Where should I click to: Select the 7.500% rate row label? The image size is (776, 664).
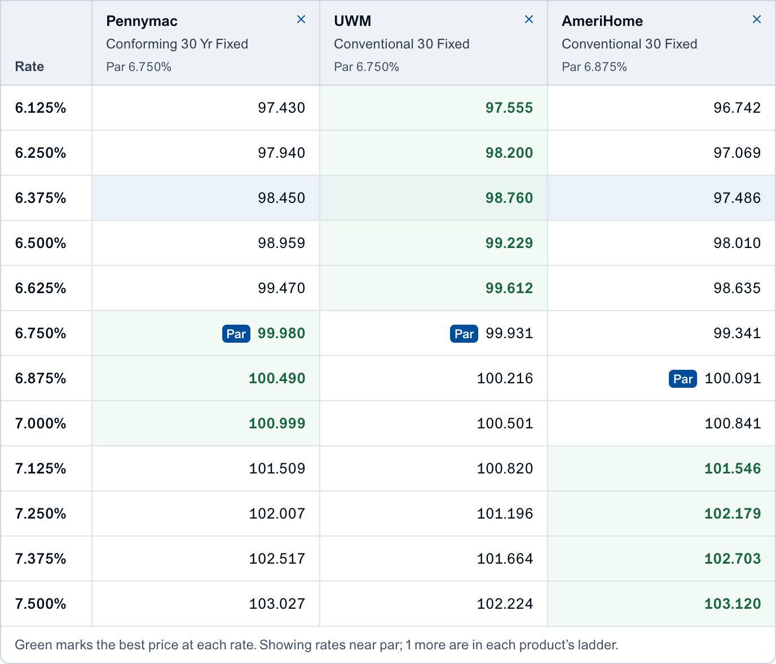click(41, 604)
